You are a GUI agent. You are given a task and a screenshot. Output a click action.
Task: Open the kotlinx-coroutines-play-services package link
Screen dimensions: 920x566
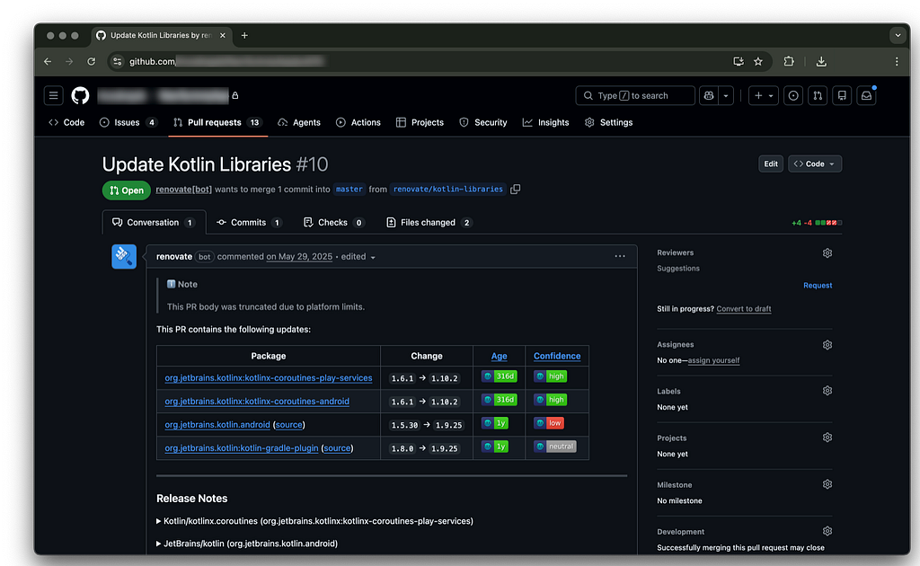pyautogui.click(x=268, y=377)
